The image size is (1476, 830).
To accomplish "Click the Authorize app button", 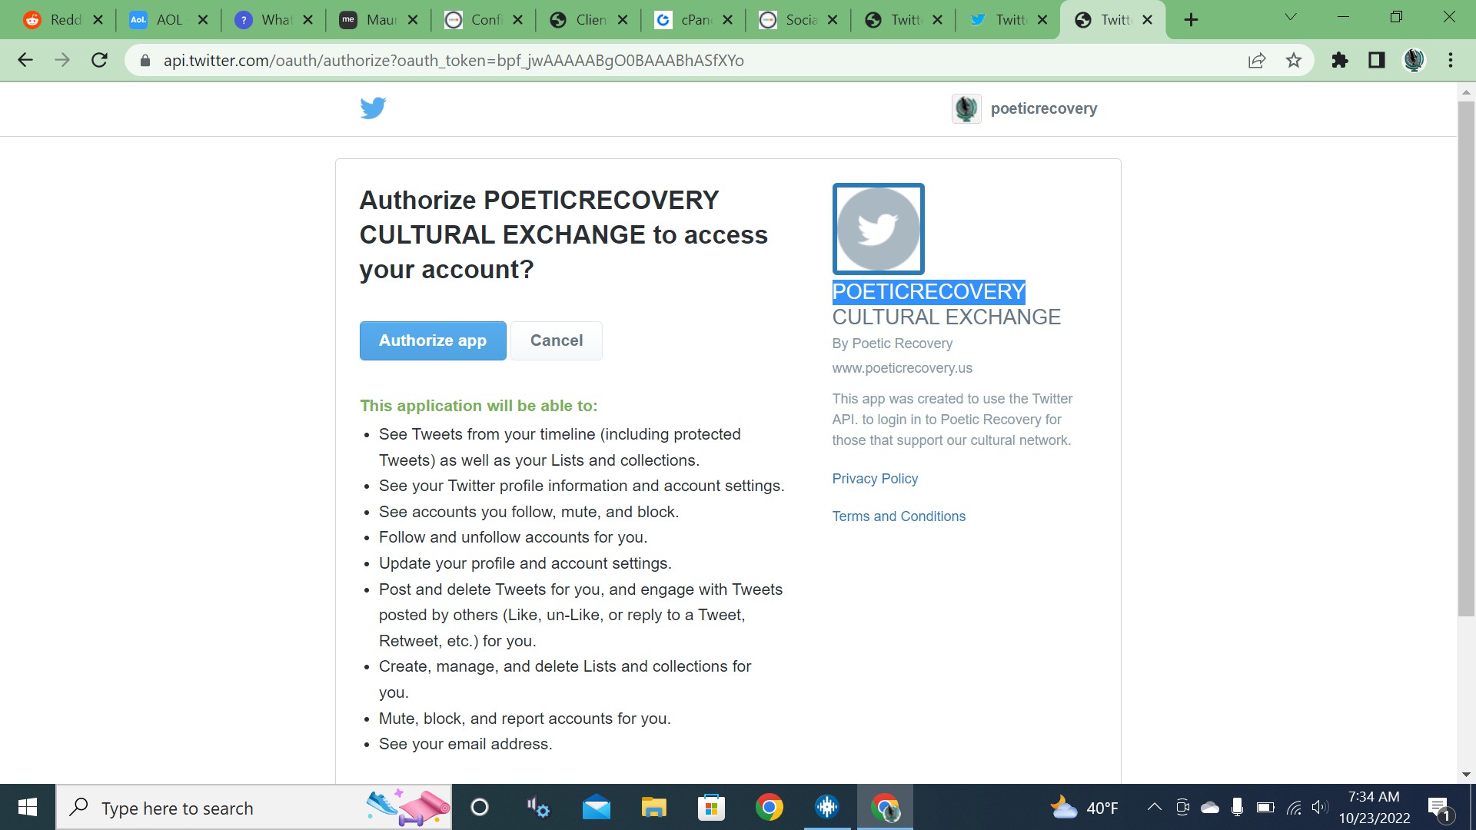I will [433, 340].
